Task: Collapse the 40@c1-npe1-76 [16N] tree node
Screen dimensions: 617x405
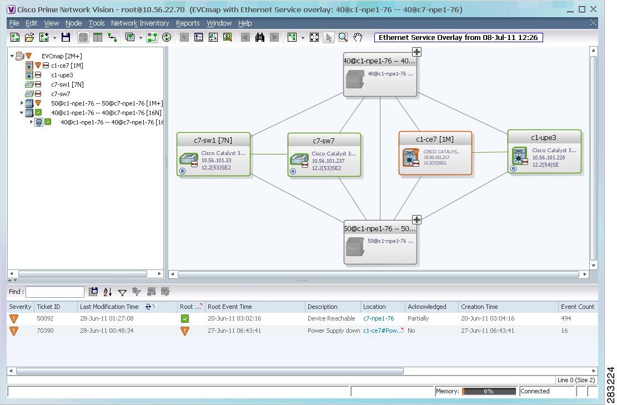Action: pos(22,113)
